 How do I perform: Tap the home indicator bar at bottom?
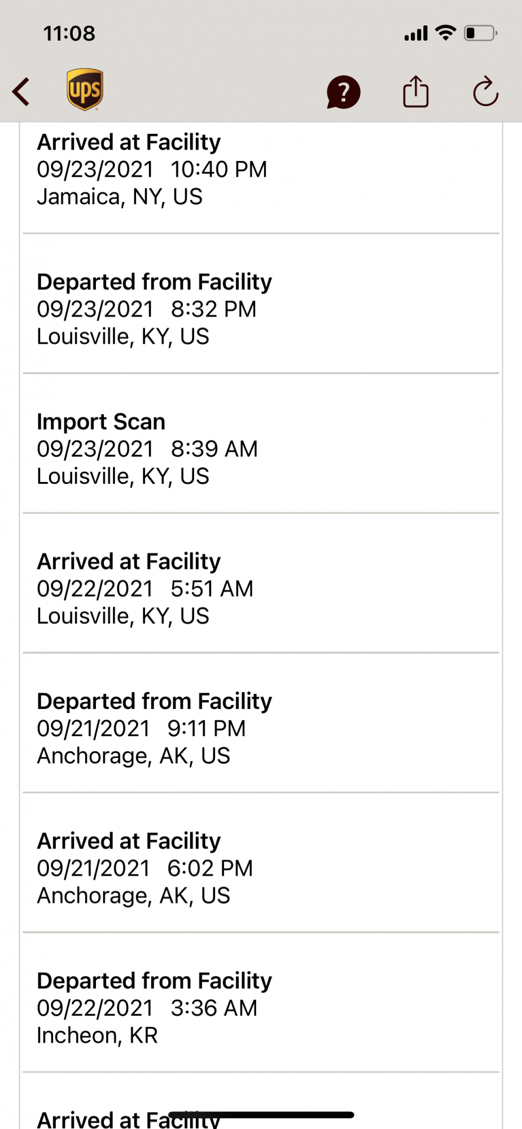tap(261, 1115)
